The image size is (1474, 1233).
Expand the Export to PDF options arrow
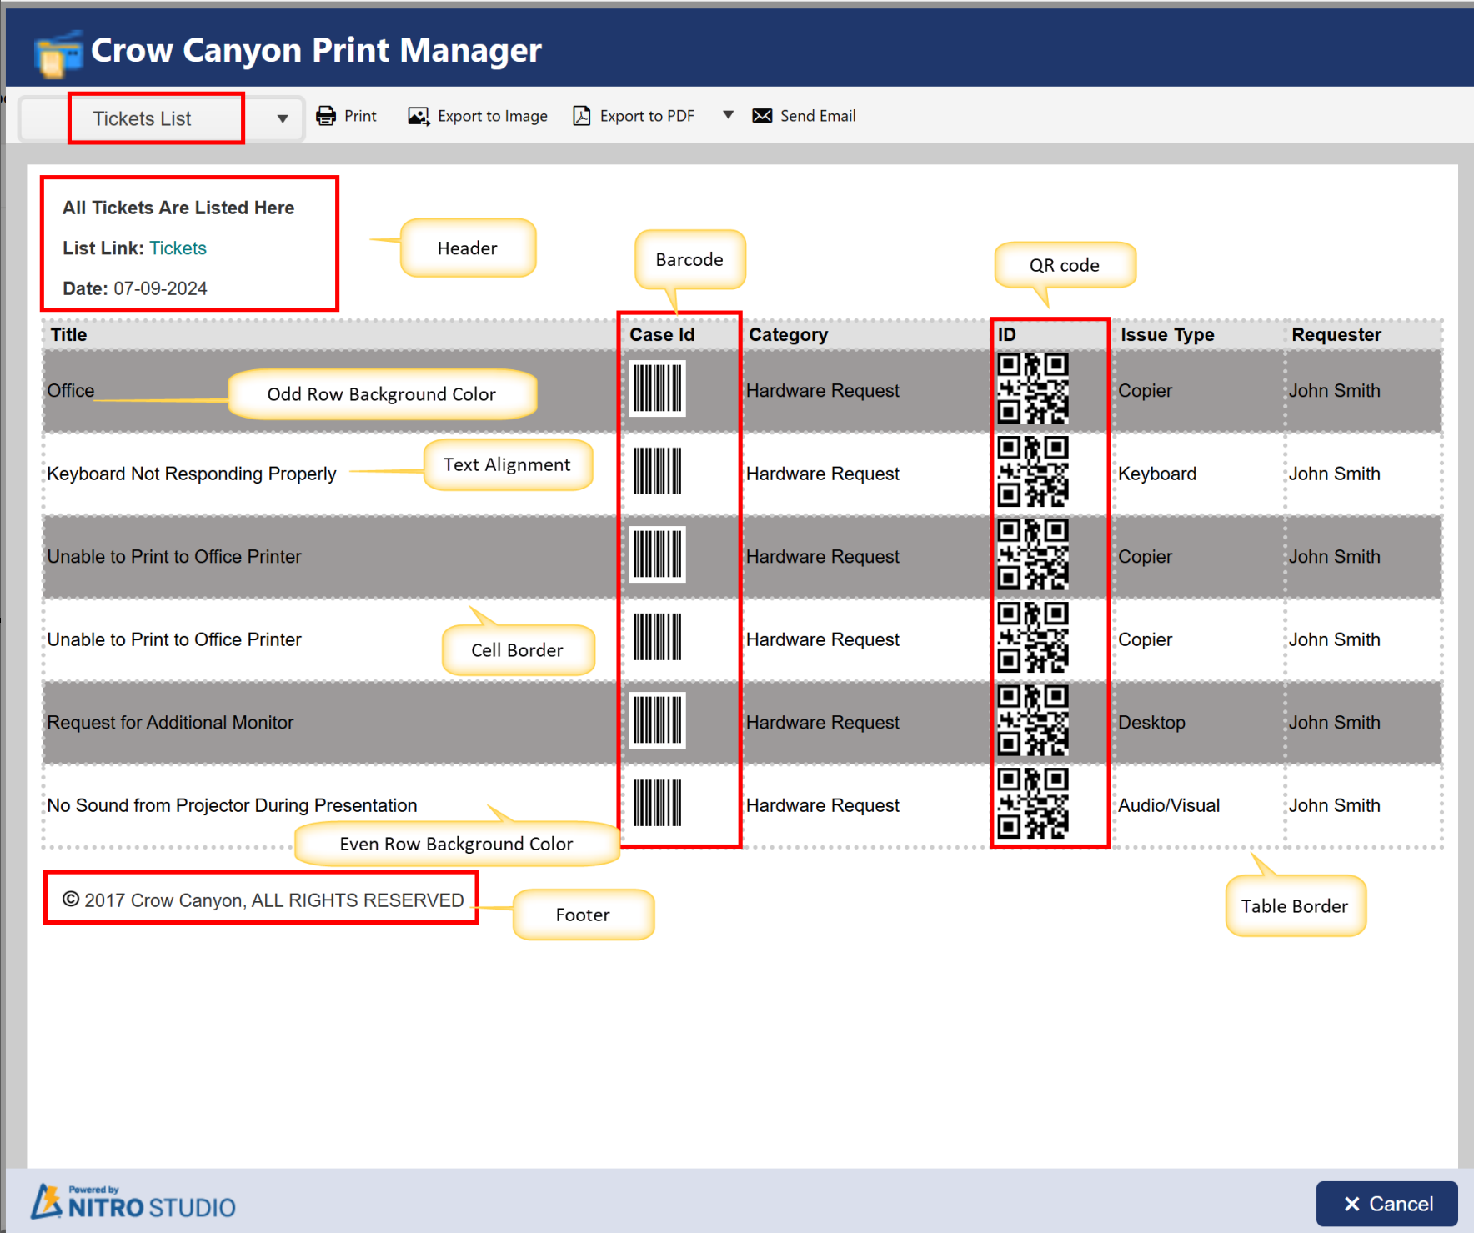click(728, 115)
